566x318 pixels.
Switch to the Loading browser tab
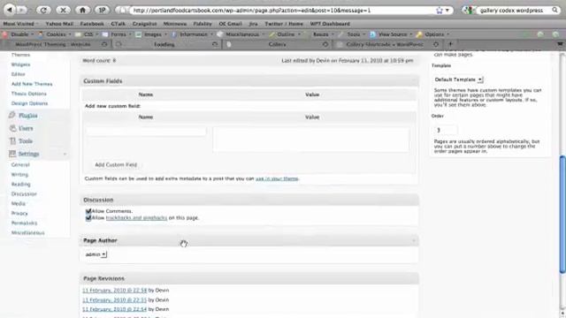[164, 44]
